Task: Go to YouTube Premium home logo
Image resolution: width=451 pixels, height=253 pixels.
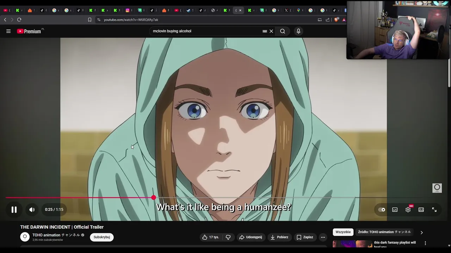Action: [x=30, y=31]
